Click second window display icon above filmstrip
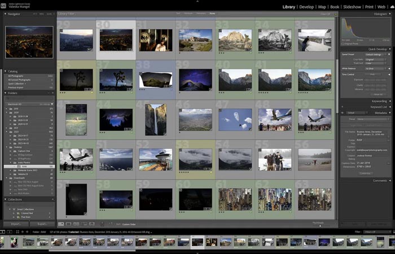395x254 pixels. tap(10, 231)
